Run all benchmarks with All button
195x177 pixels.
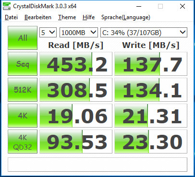tap(23, 38)
